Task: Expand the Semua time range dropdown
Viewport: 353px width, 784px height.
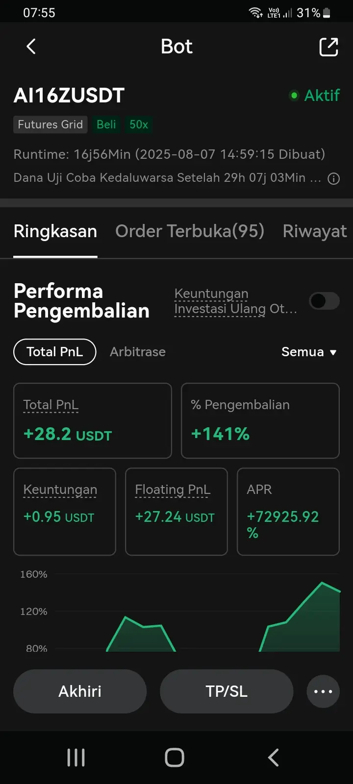Action: [x=309, y=352]
